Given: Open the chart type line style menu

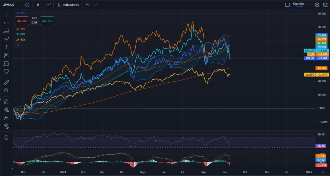Looking at the screenshot, I should click(48, 5).
